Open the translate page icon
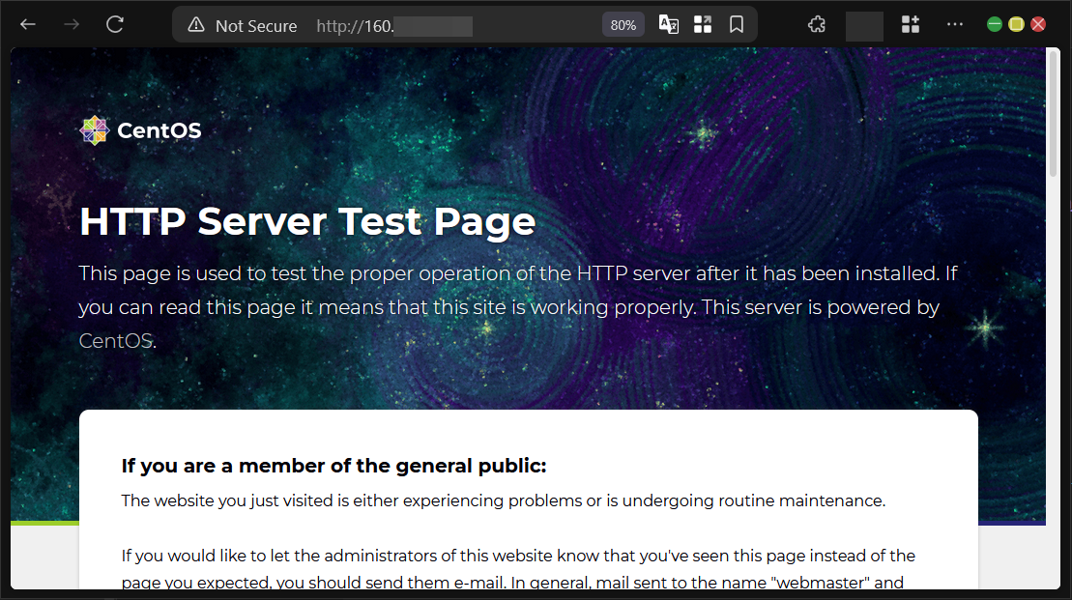 click(668, 24)
